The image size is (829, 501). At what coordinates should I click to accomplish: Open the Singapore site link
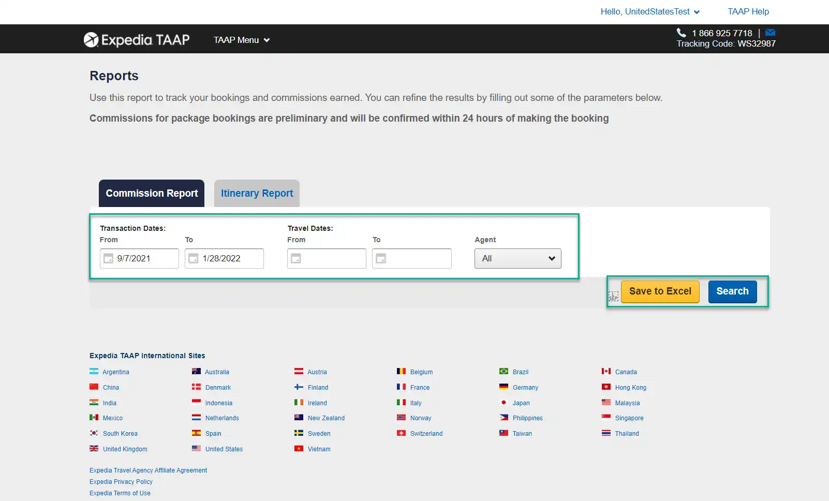click(x=629, y=418)
